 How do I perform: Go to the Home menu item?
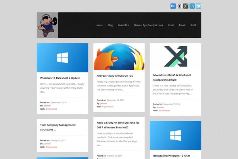pos(99,25)
